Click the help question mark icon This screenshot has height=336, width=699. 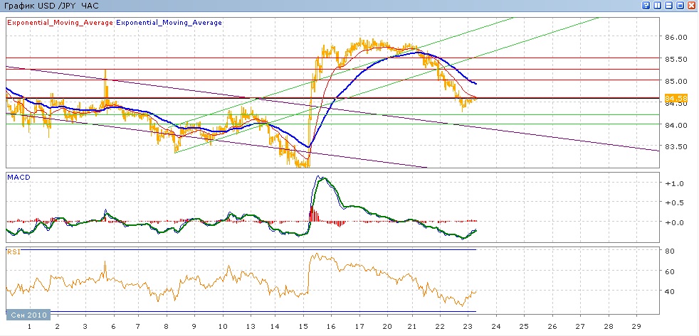coord(646,6)
